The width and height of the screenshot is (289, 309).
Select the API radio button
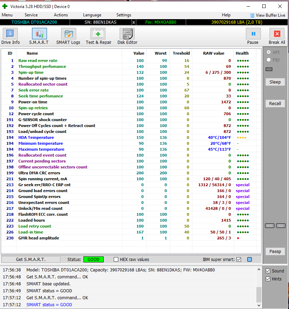click(268, 52)
